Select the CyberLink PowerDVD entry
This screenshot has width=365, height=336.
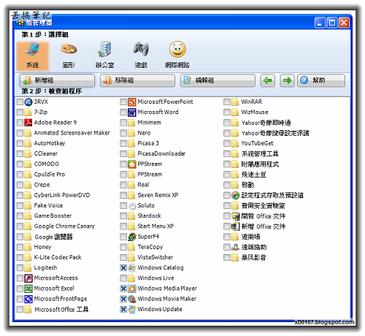[62, 195]
